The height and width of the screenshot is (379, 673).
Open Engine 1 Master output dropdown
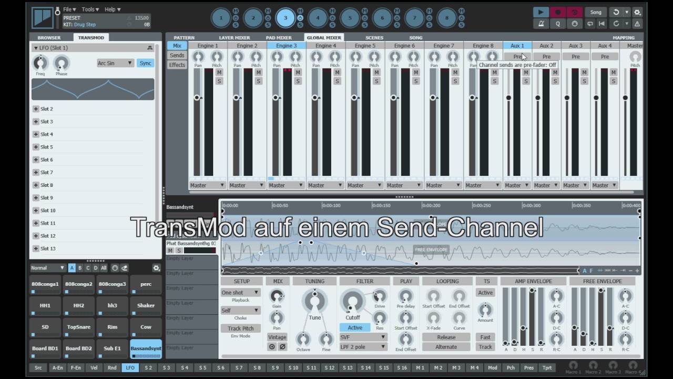(207, 185)
